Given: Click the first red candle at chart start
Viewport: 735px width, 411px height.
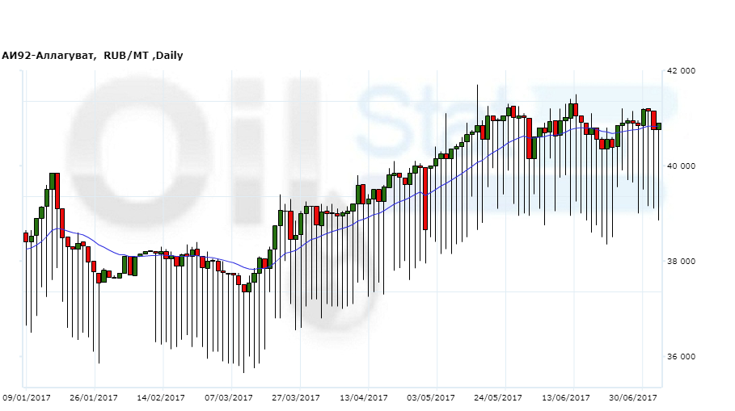Looking at the screenshot, I should point(26,237).
